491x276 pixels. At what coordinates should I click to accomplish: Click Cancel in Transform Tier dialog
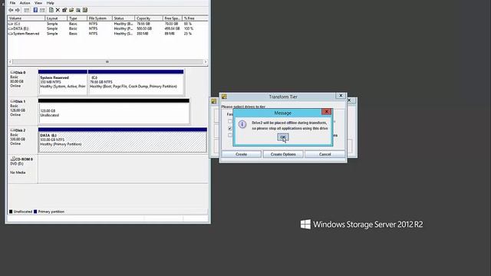(x=325, y=154)
